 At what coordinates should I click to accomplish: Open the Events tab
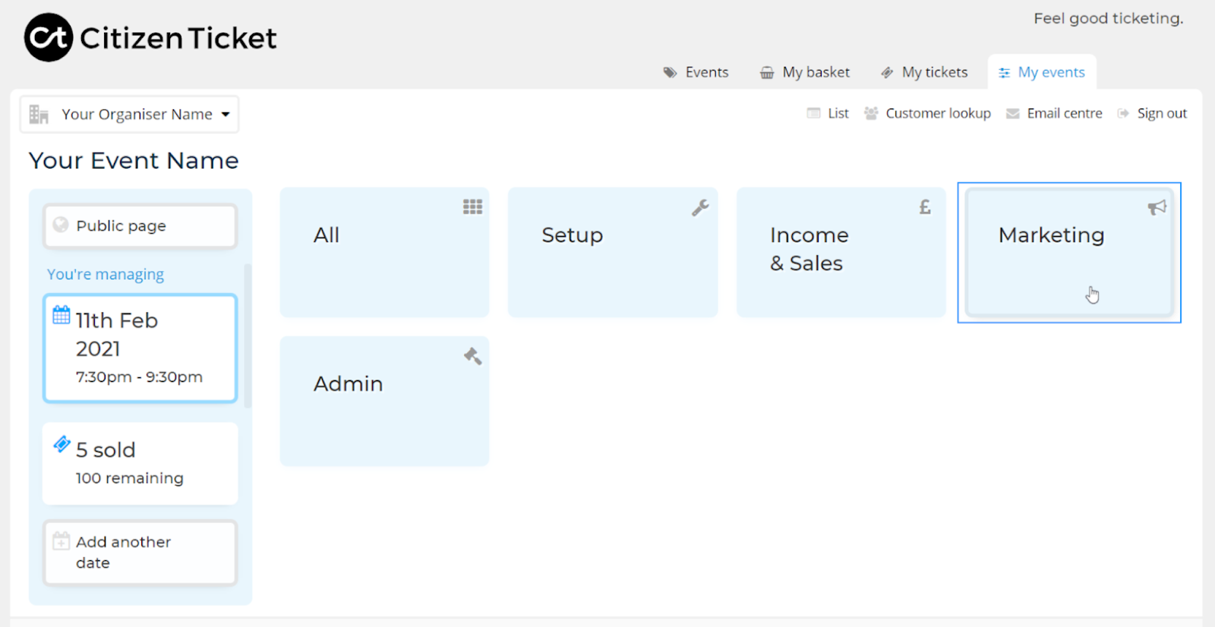click(696, 72)
